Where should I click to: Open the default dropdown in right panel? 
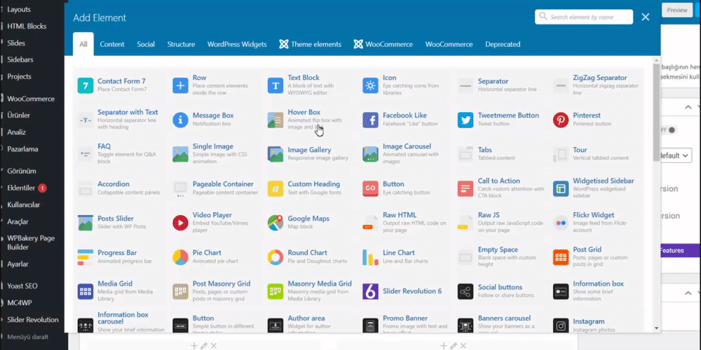676,155
